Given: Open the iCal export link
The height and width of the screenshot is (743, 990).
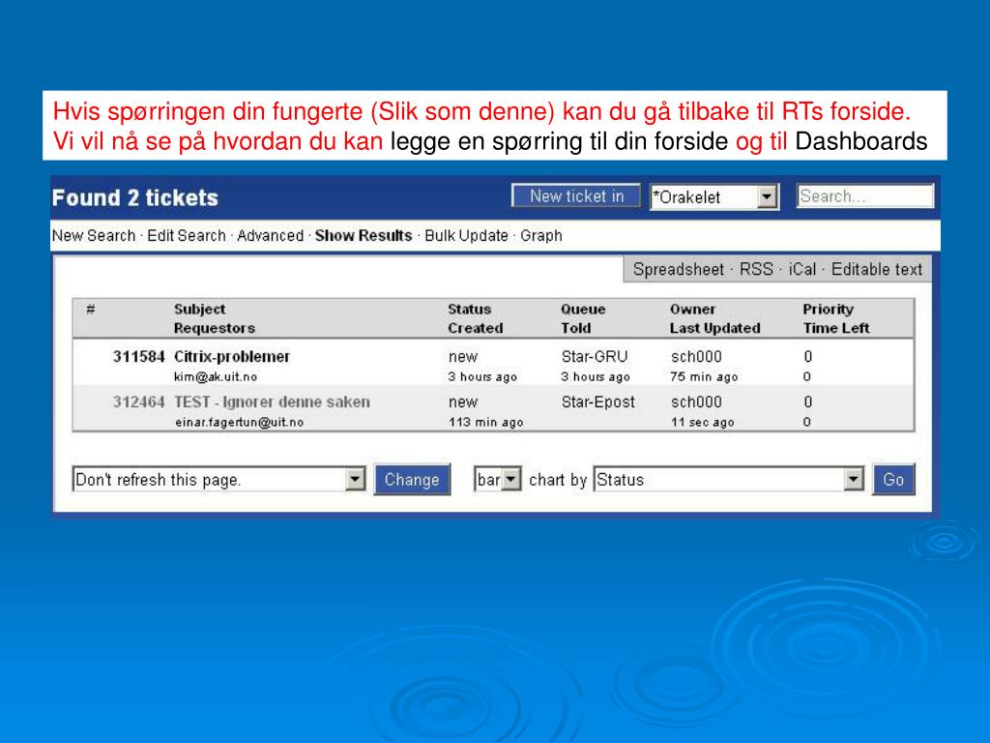Looking at the screenshot, I should (802, 270).
